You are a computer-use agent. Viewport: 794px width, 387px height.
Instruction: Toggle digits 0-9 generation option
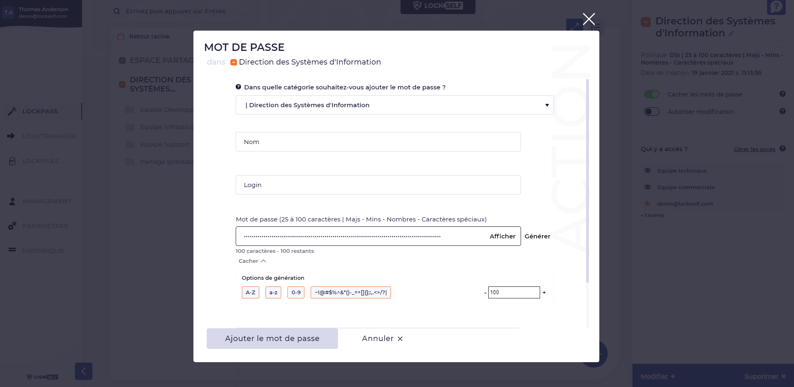pyautogui.click(x=296, y=293)
